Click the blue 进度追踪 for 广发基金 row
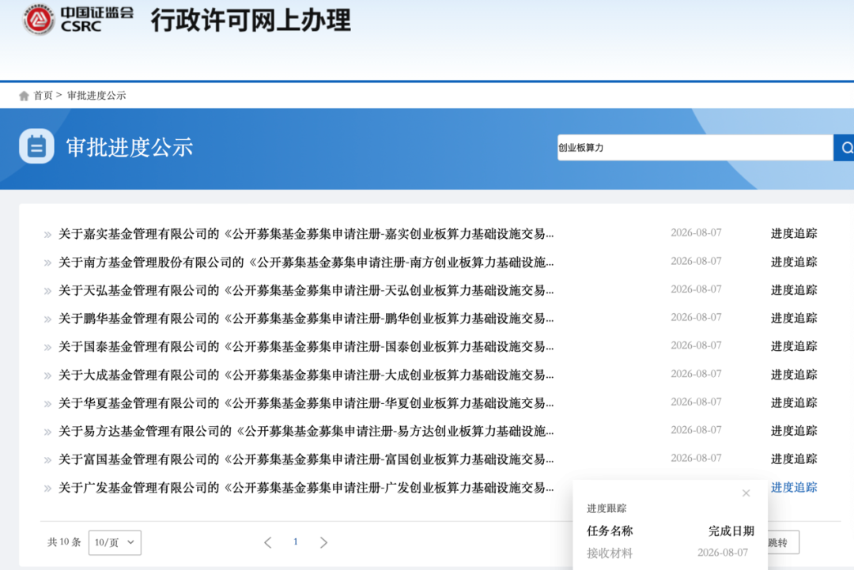 point(794,487)
